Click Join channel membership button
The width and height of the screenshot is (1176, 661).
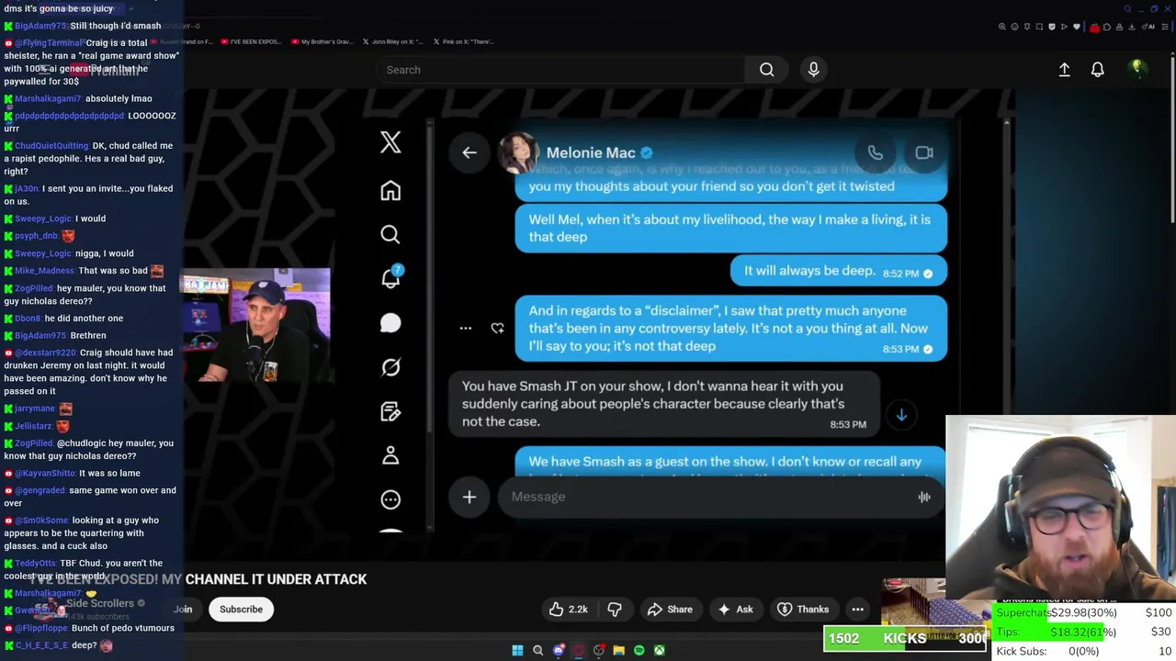click(183, 610)
